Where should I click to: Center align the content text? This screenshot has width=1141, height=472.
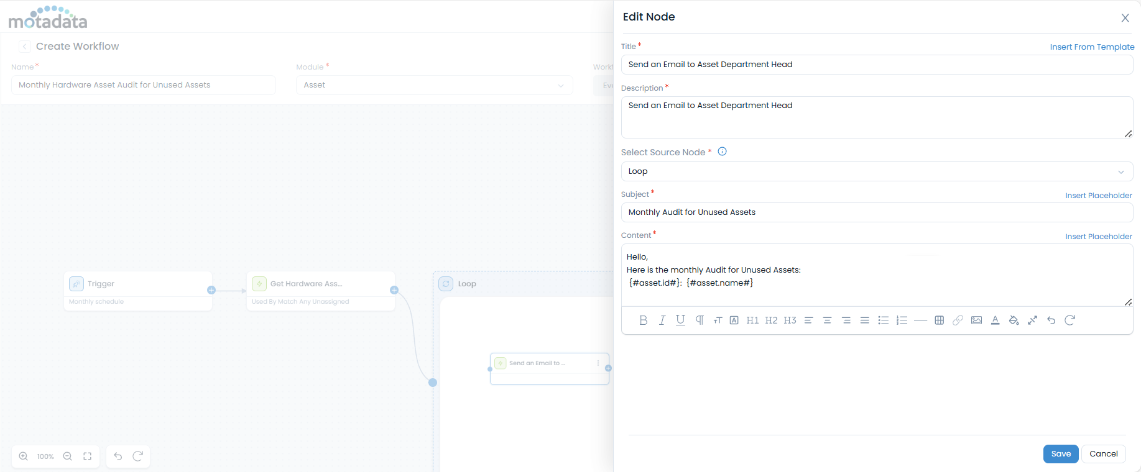point(827,320)
